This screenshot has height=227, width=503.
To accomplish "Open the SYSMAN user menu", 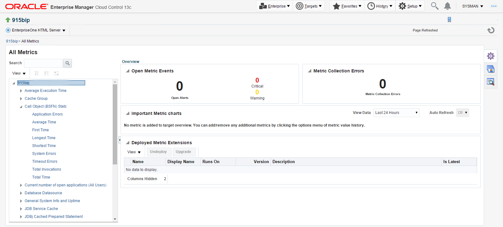I will pos(472,6).
